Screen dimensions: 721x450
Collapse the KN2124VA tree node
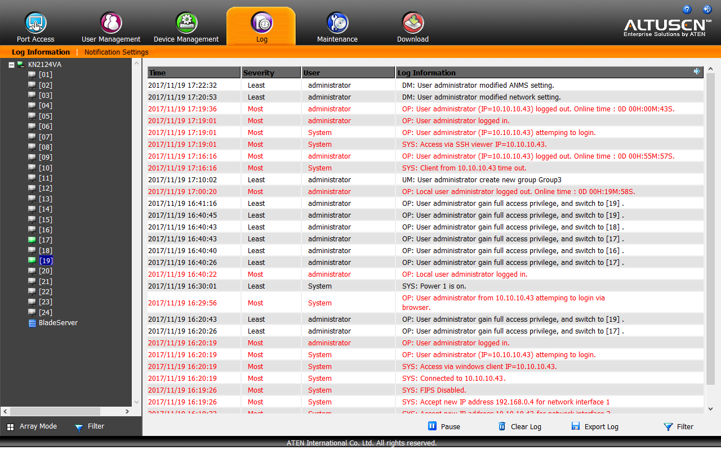11,65
